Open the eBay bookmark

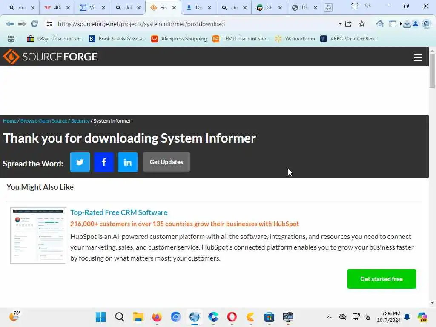click(55, 39)
